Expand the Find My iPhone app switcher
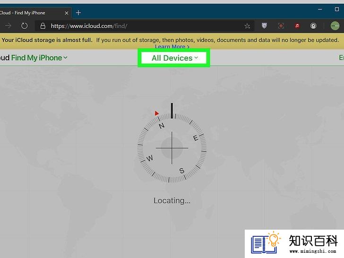The height and width of the screenshot is (258, 344). (39, 58)
